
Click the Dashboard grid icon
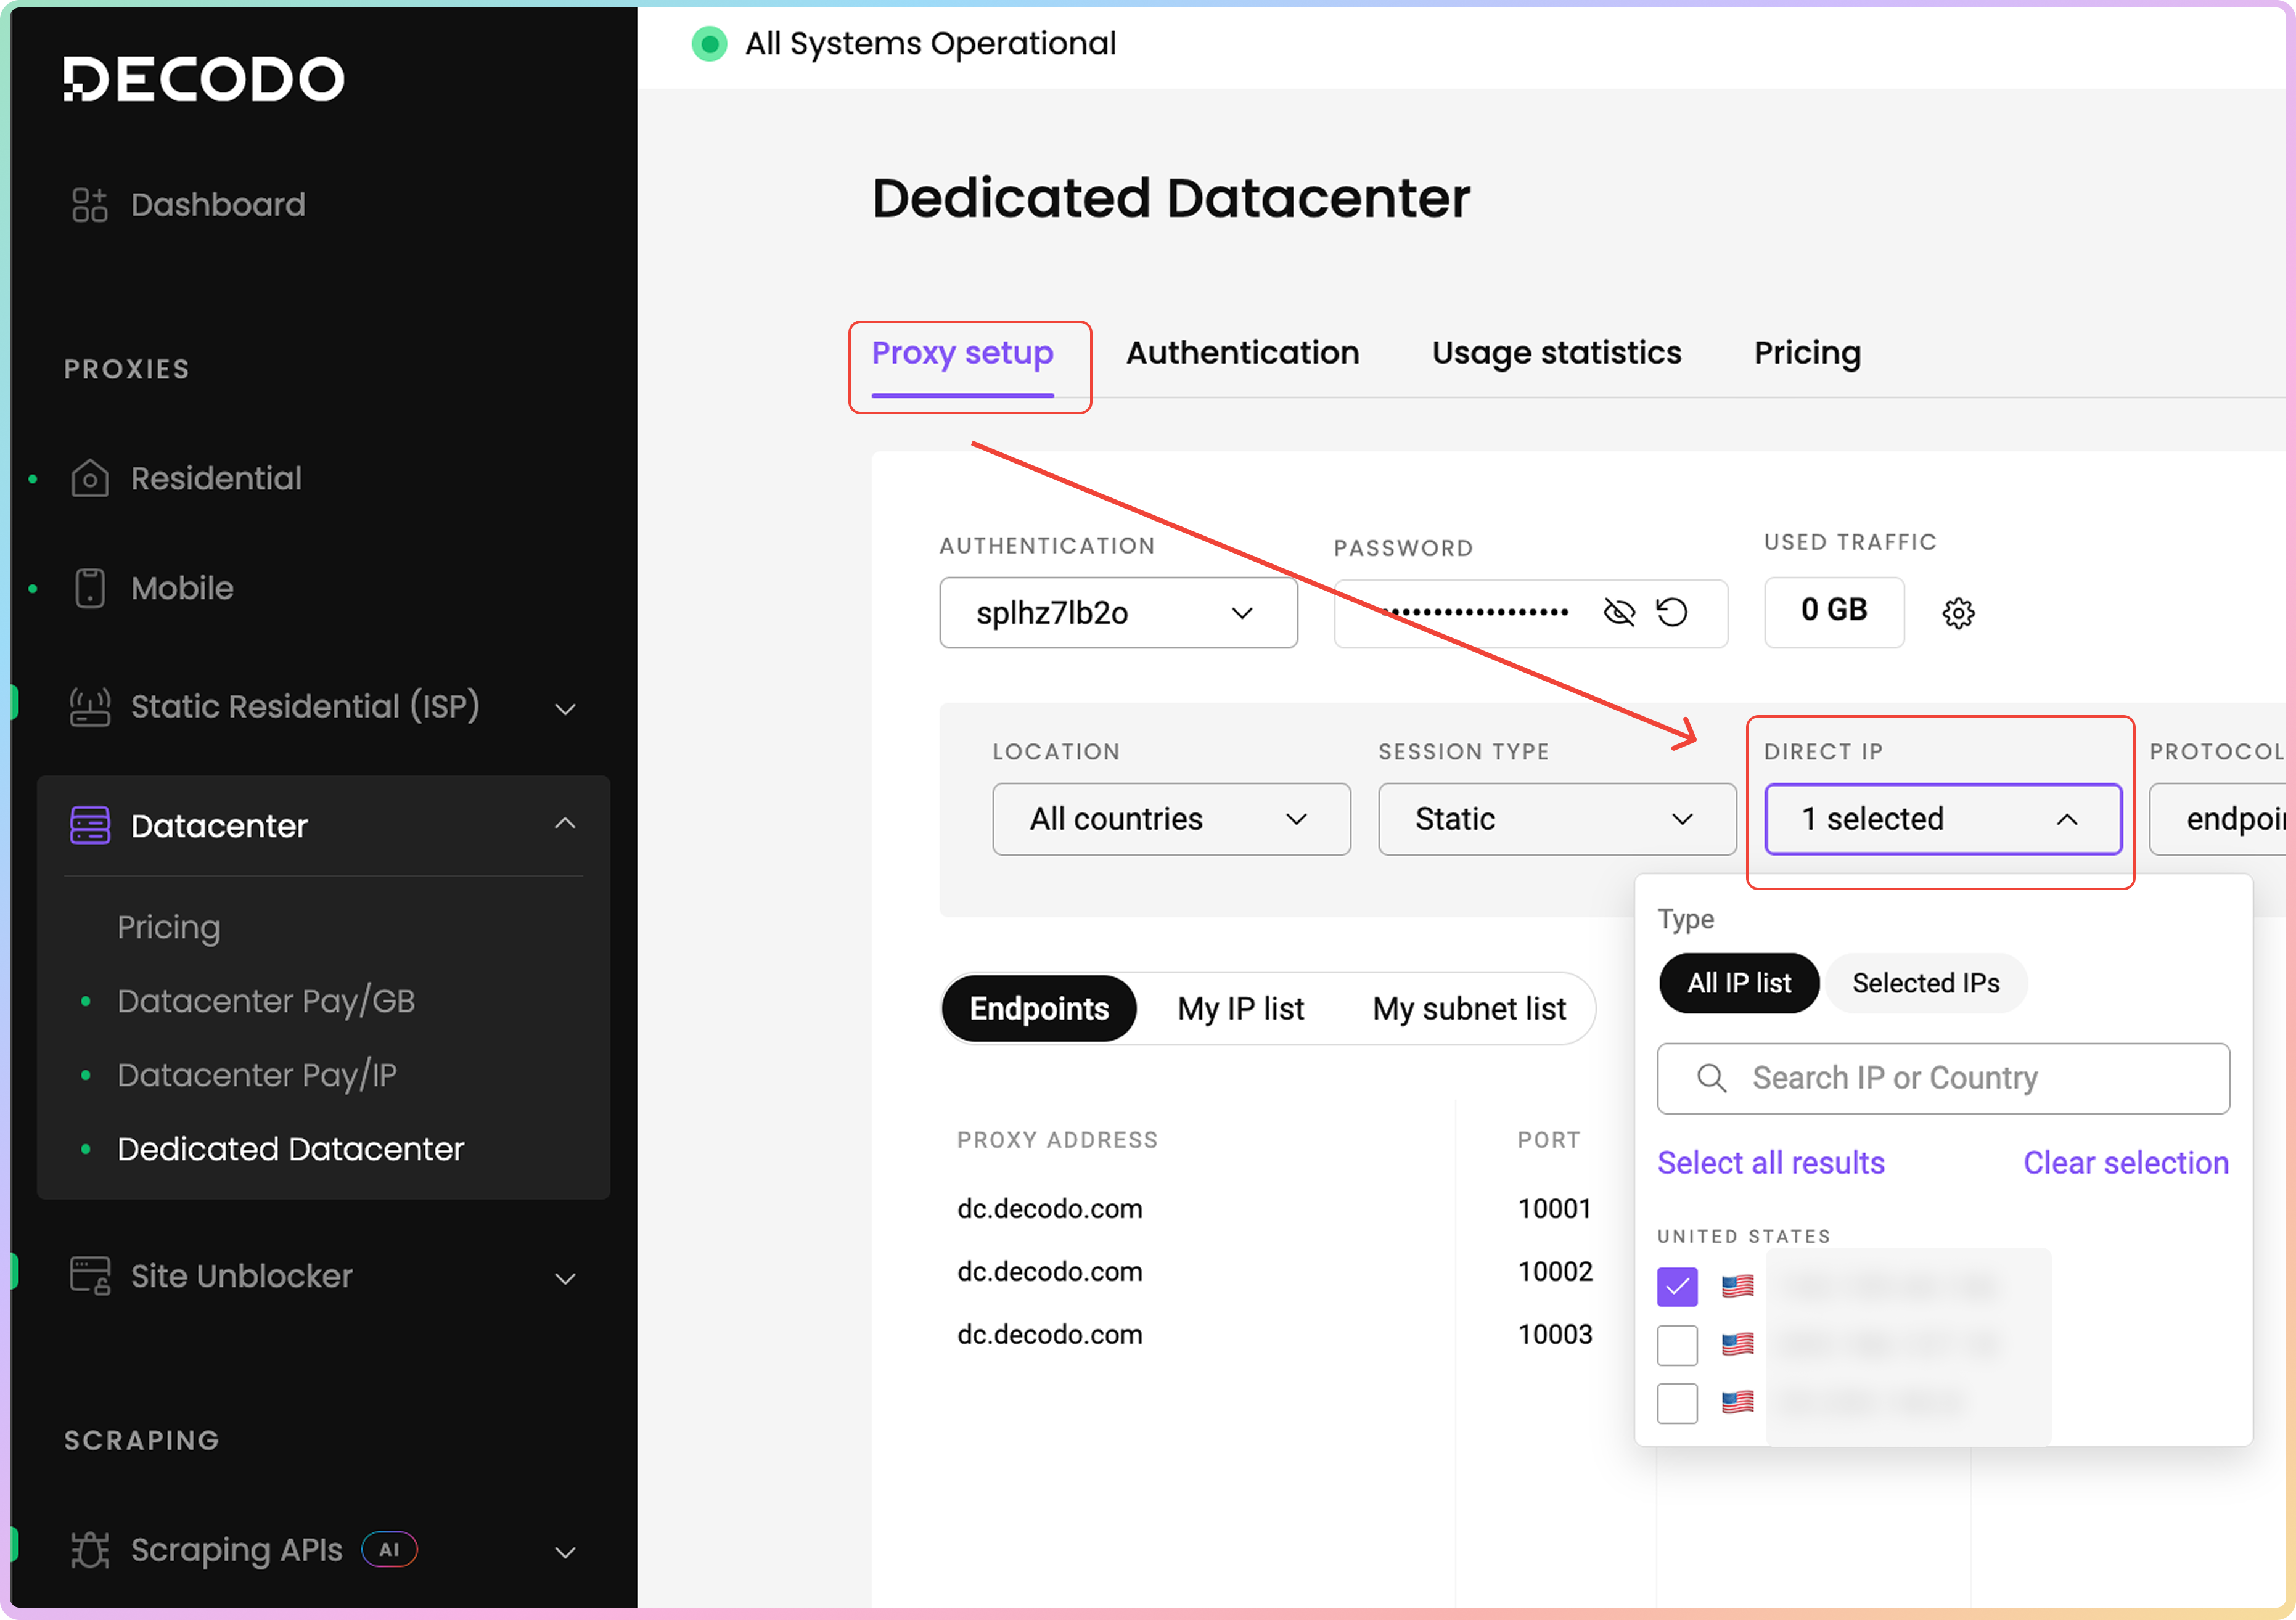click(89, 204)
